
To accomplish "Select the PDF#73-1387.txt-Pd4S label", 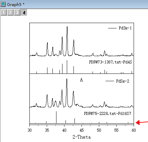I will tap(110, 62).
